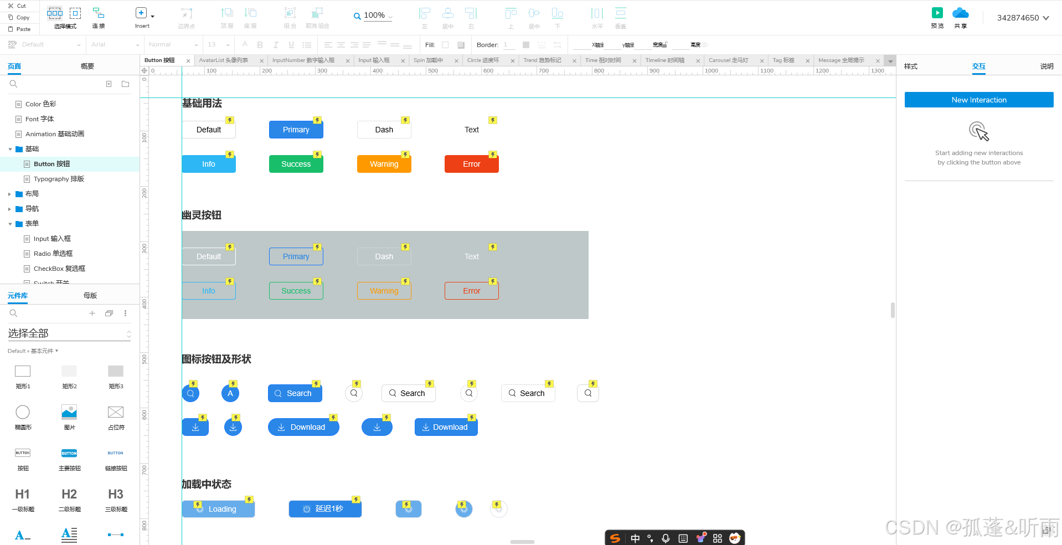Select the intersected selection mode icon
The image size is (1062, 545).
pyautogui.click(x=55, y=13)
